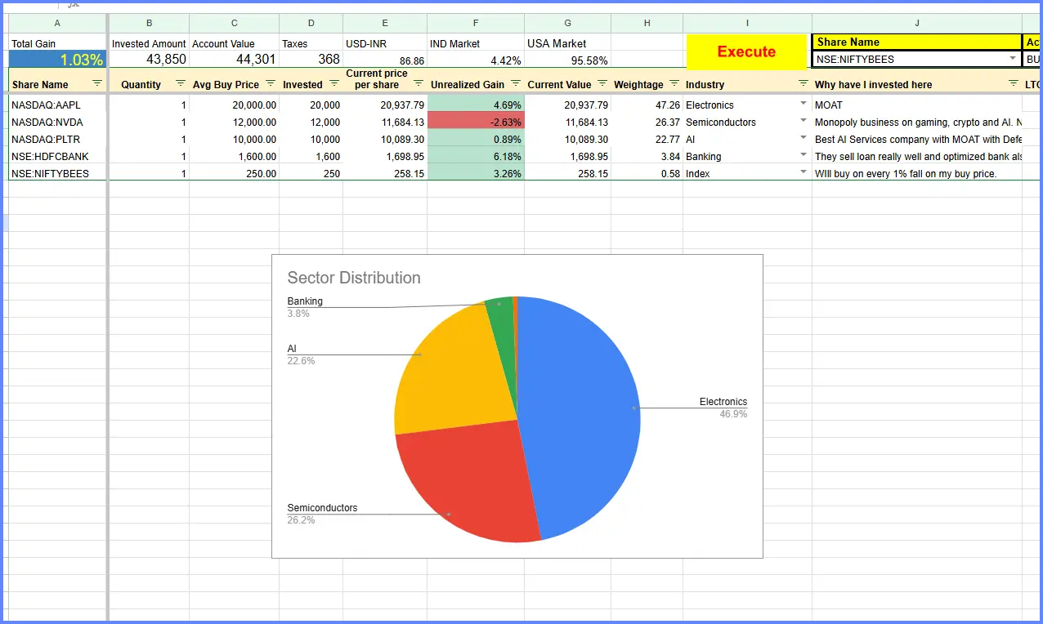Viewport: 1043px width, 624px height.
Task: Open filter icon on Share Name header
Action: click(x=97, y=83)
